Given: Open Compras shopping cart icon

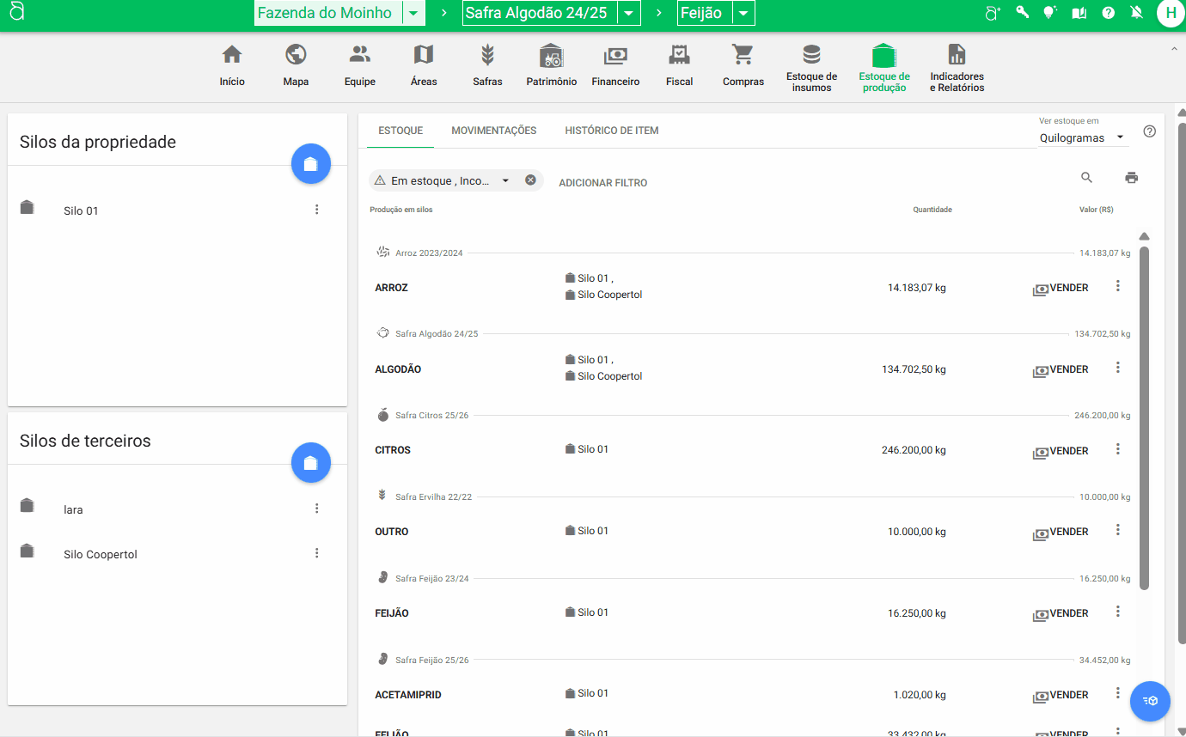Looking at the screenshot, I should [743, 56].
